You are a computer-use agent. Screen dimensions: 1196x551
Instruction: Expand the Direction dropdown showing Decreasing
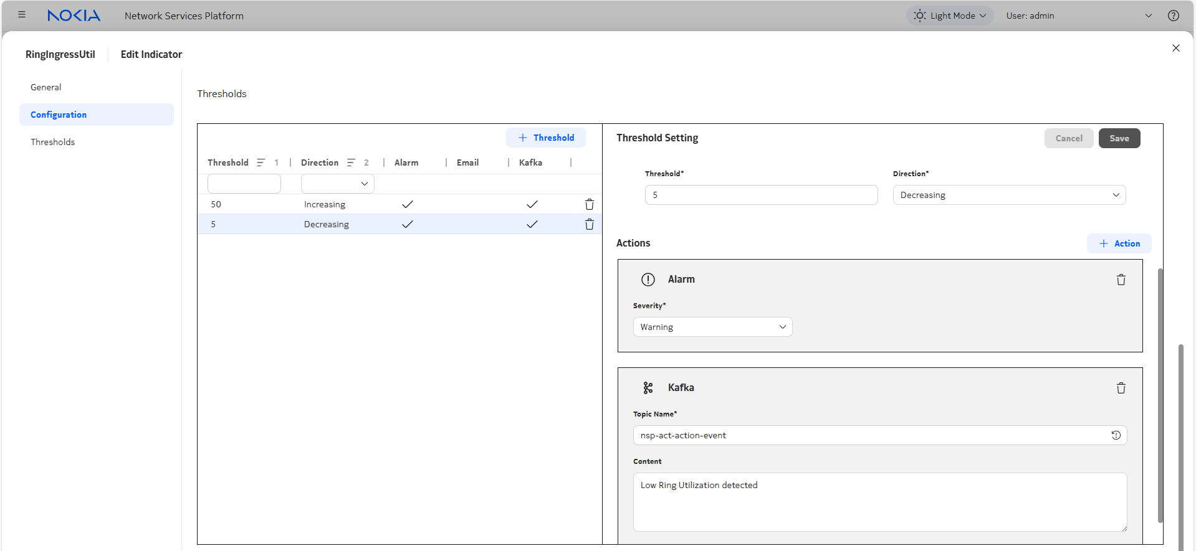[x=1008, y=195]
